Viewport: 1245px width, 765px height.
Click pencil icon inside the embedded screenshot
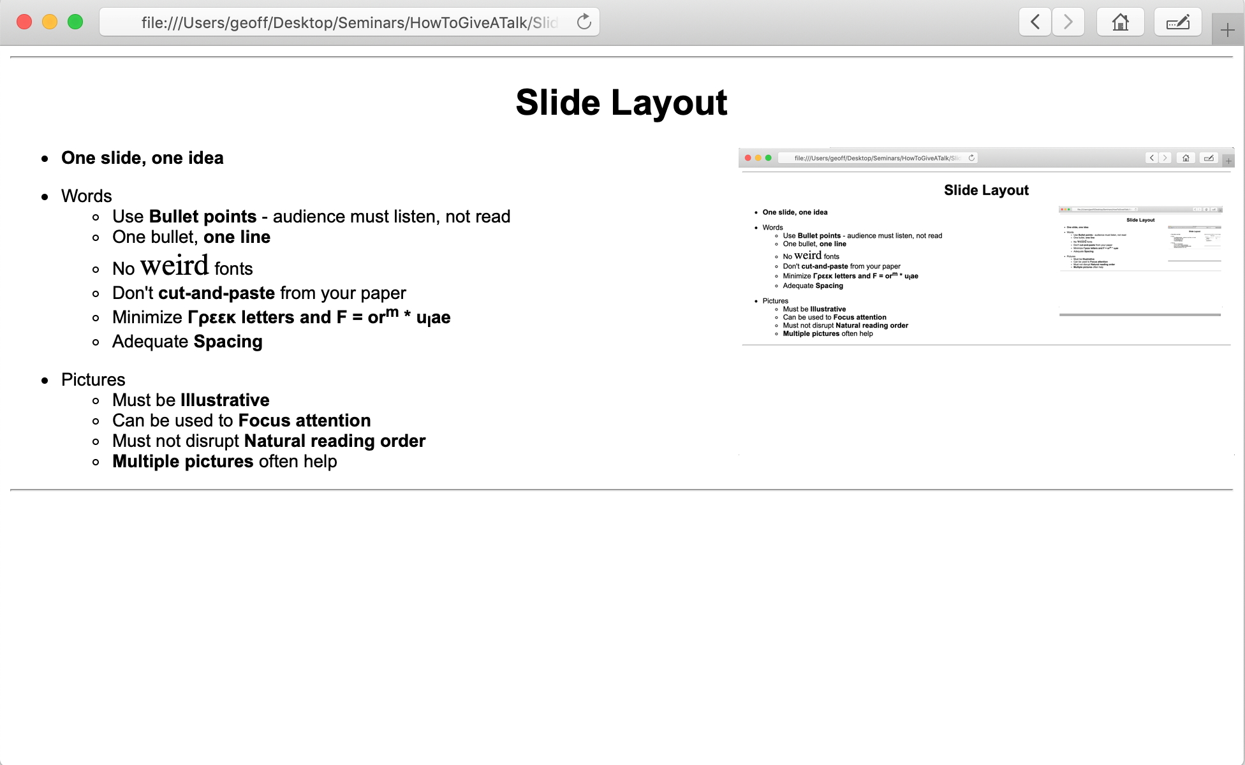(x=1209, y=158)
